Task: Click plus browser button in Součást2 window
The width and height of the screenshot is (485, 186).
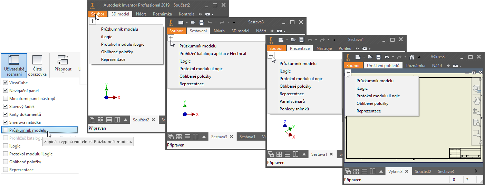Action: (x=92, y=21)
